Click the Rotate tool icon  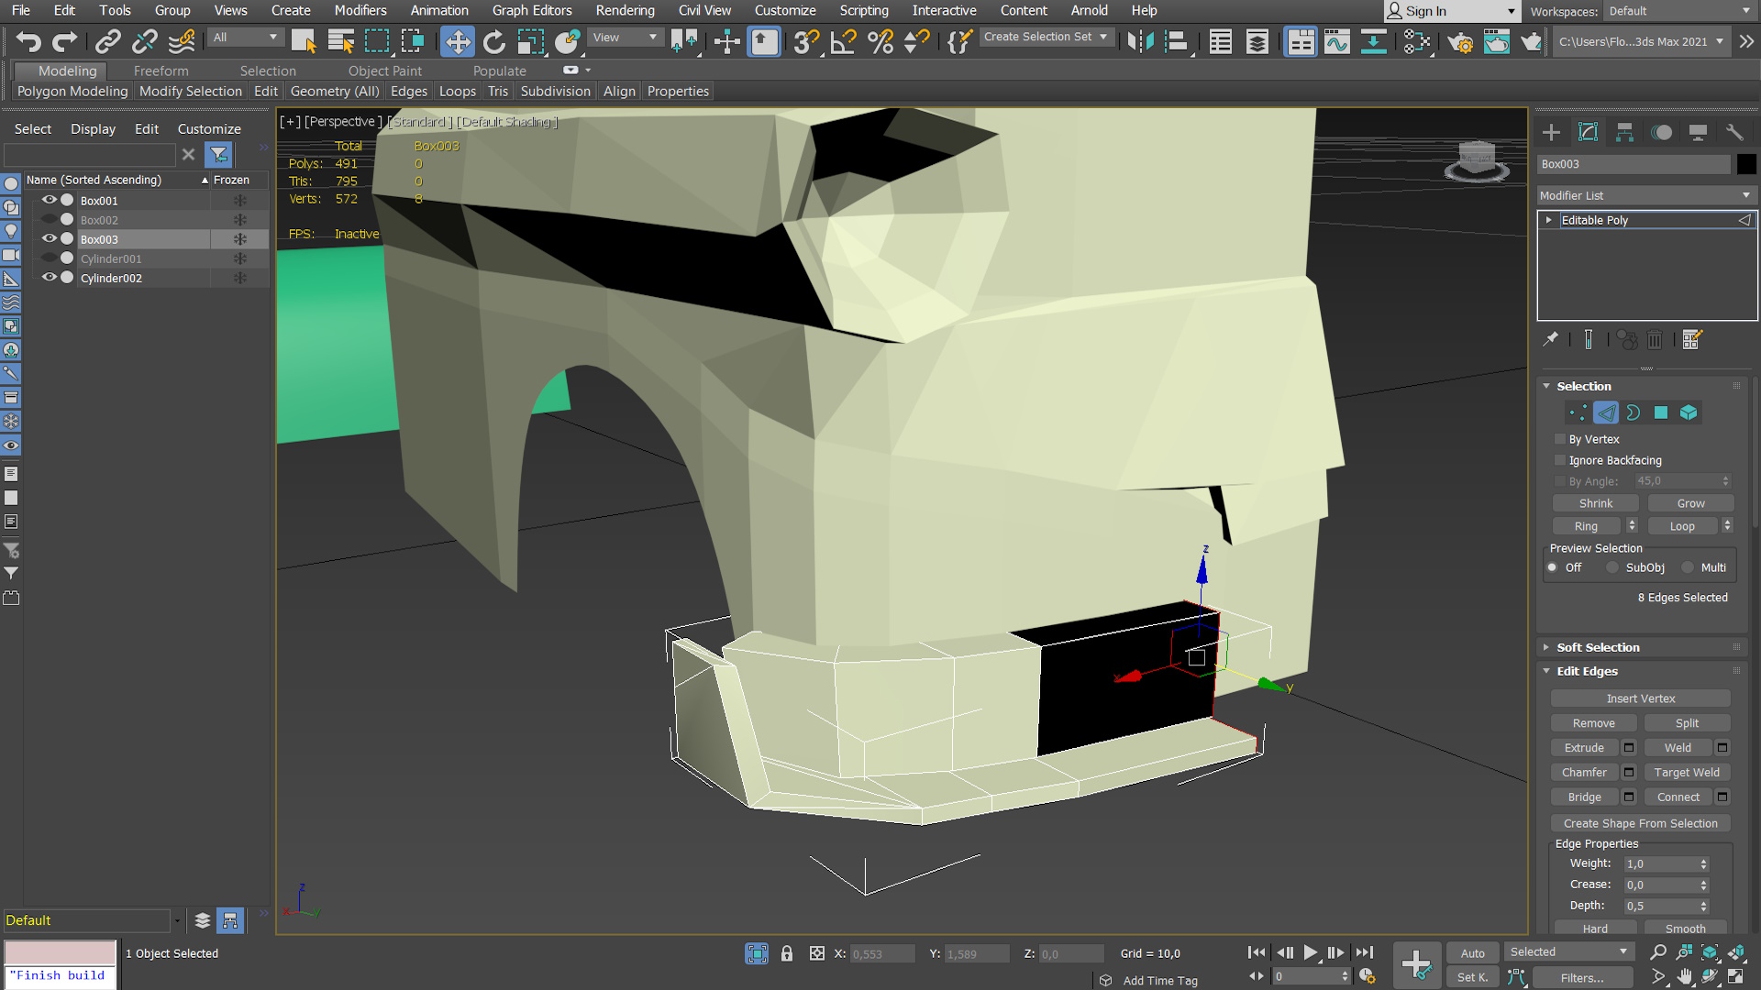[x=493, y=42]
